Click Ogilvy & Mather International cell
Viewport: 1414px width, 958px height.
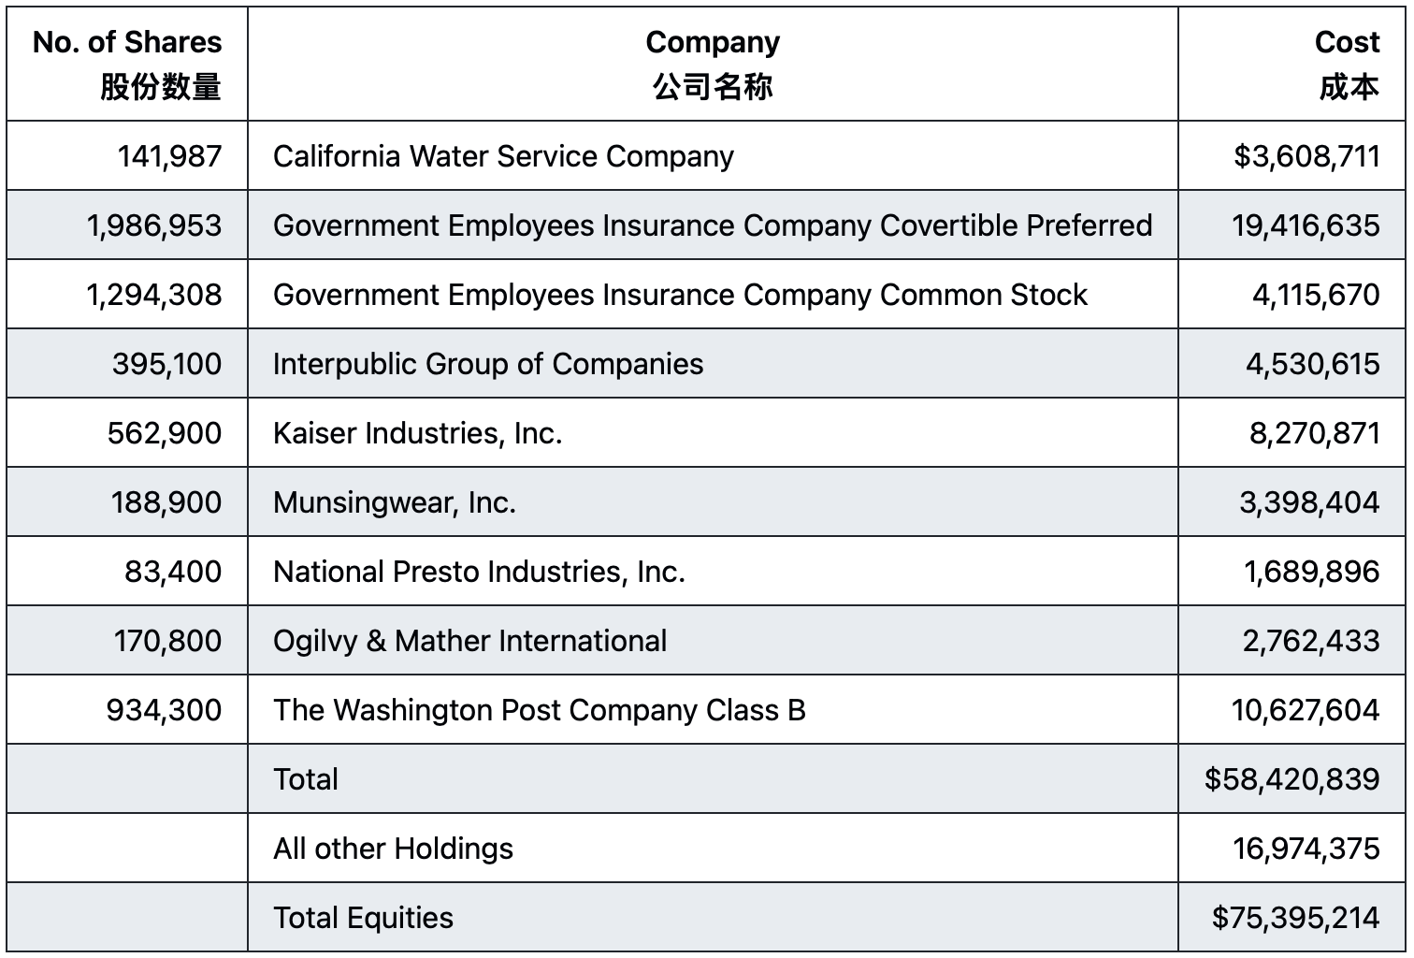point(713,640)
